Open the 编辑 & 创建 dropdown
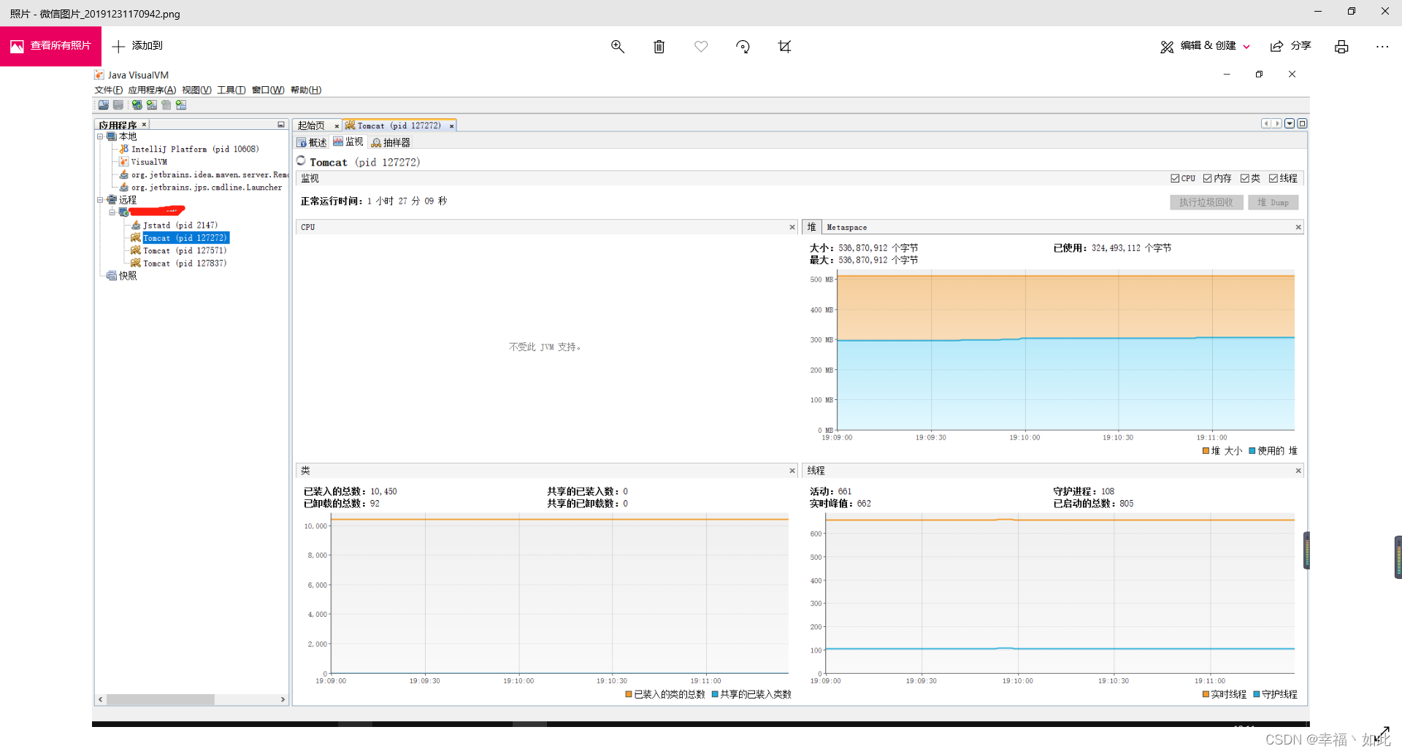1402x754 pixels. (x=1206, y=46)
